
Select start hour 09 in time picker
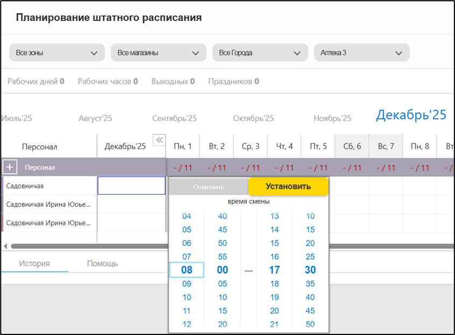tap(187, 283)
